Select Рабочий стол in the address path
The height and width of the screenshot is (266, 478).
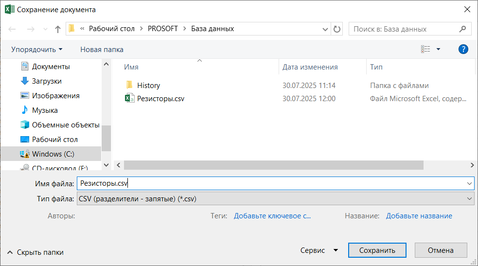click(x=111, y=29)
